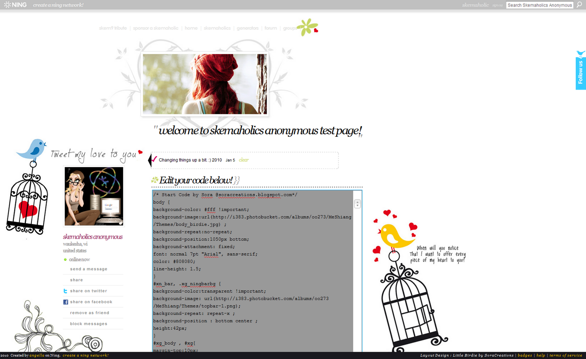
Task: Click the code box scroll stepper
Action: pos(357,204)
